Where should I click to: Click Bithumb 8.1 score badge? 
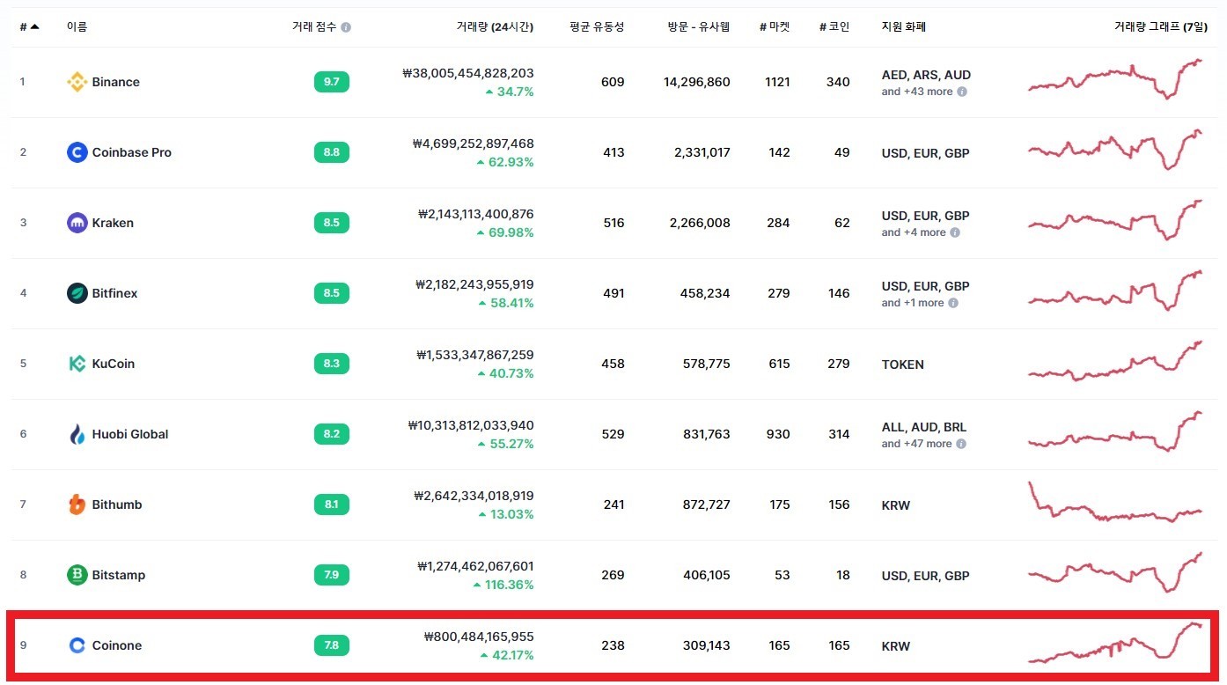click(332, 505)
